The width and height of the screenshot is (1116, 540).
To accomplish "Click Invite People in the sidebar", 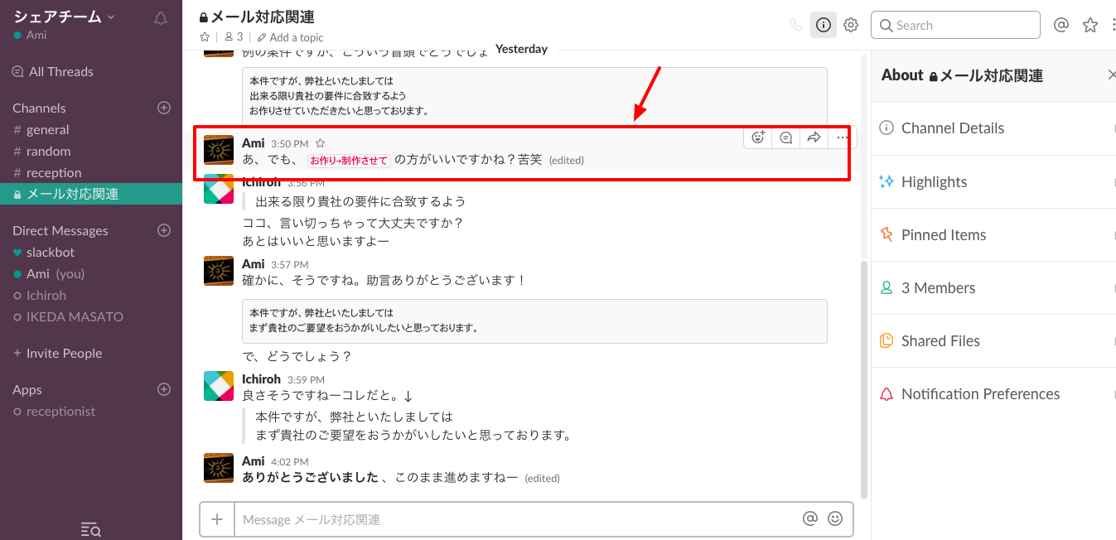I will pyautogui.click(x=64, y=353).
